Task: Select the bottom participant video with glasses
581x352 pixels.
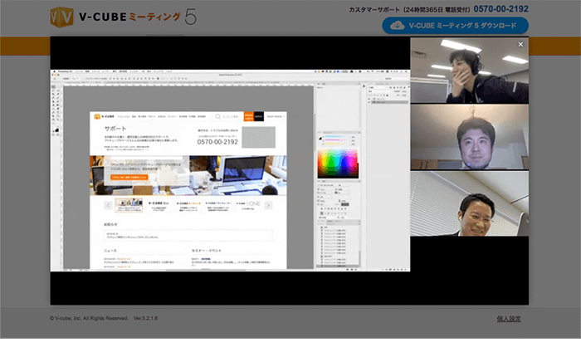Action: [x=469, y=203]
